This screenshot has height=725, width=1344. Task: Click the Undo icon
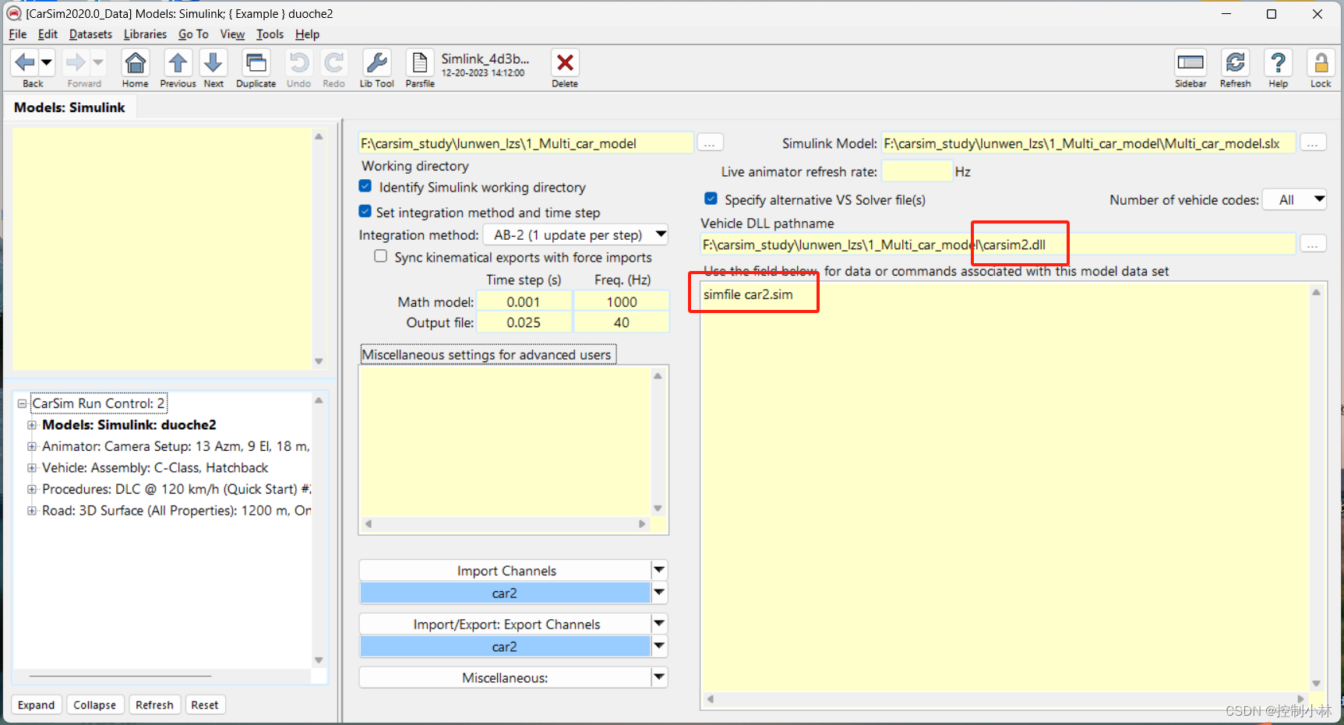coord(298,62)
